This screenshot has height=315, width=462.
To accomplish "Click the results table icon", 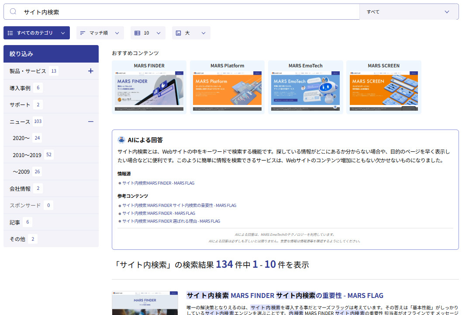I will pos(137,33).
